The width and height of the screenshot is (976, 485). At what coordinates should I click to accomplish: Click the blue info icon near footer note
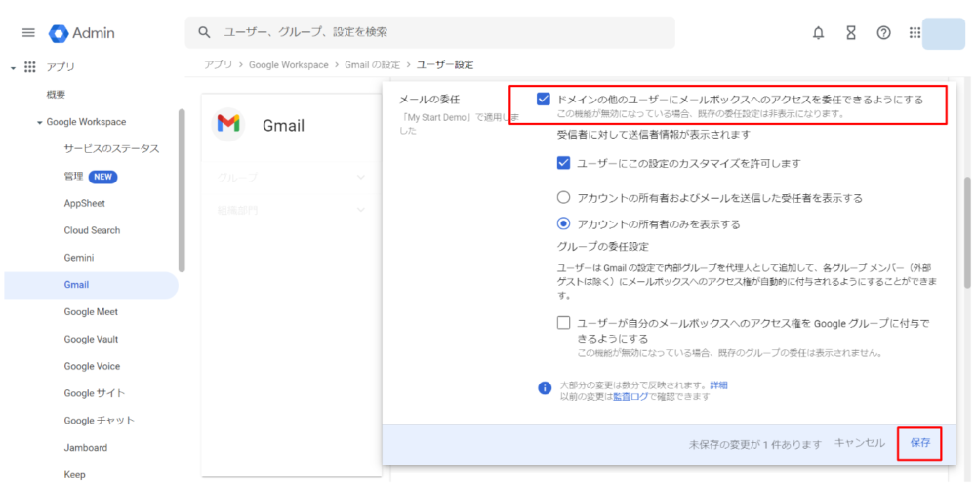[x=545, y=387]
